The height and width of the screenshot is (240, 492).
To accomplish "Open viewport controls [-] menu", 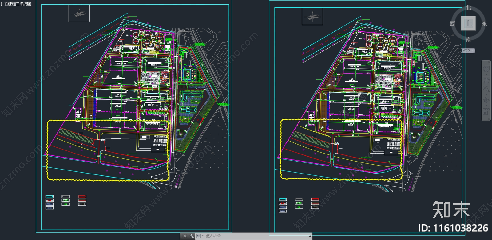I will coord(3,4).
